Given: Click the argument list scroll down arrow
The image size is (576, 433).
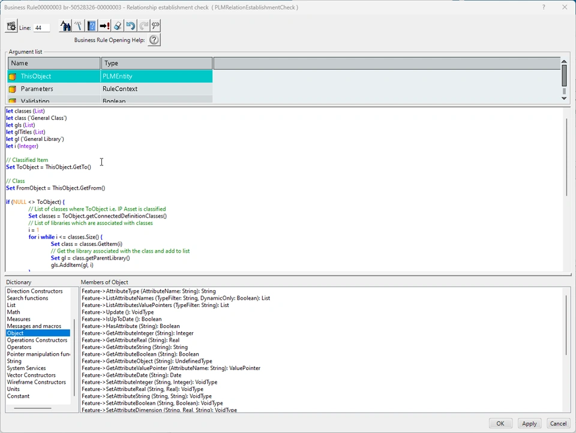Looking at the screenshot, I should 564,98.
